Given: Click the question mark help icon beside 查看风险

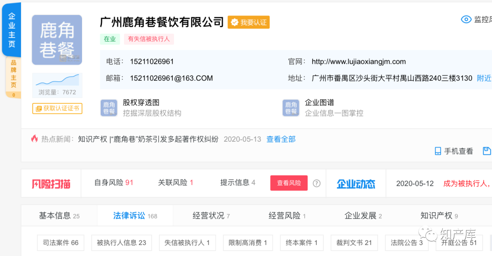Looking at the screenshot, I should coord(317,183).
